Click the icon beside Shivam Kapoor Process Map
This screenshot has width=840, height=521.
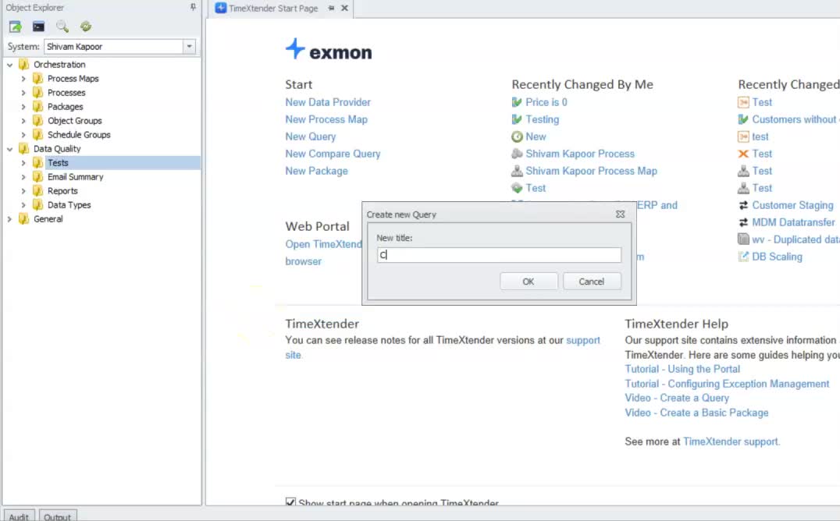(517, 171)
